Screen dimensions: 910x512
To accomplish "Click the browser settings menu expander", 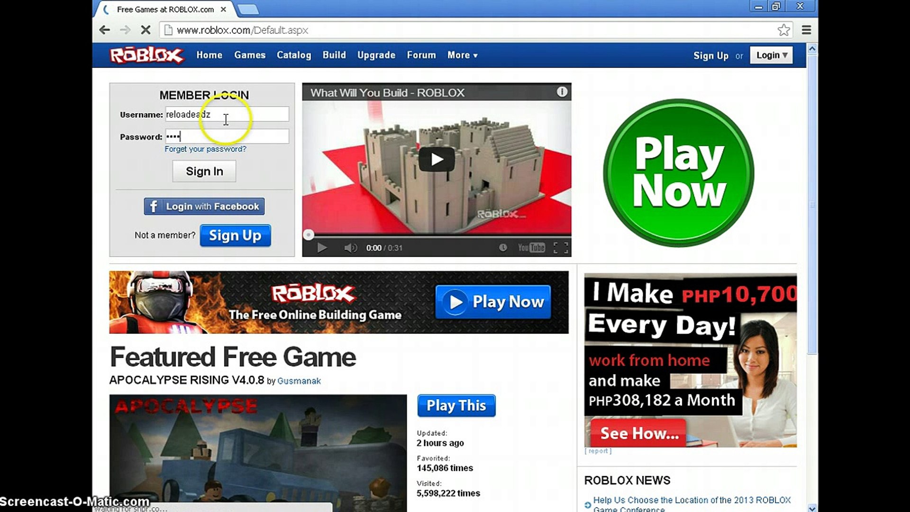I will tap(806, 30).
